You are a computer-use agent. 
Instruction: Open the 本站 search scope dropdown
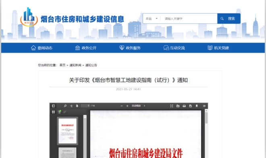click(x=152, y=19)
